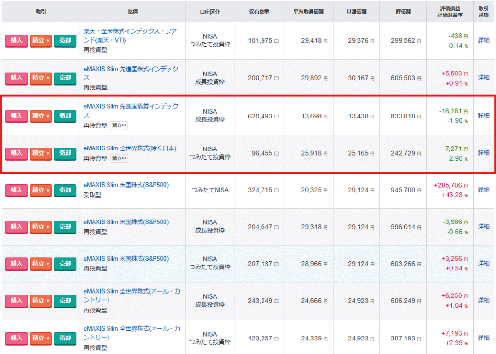The width and height of the screenshot is (496, 354).
Task: Click 購入 for オール・カントリー 成長投資枠 row
Action: tap(16, 301)
